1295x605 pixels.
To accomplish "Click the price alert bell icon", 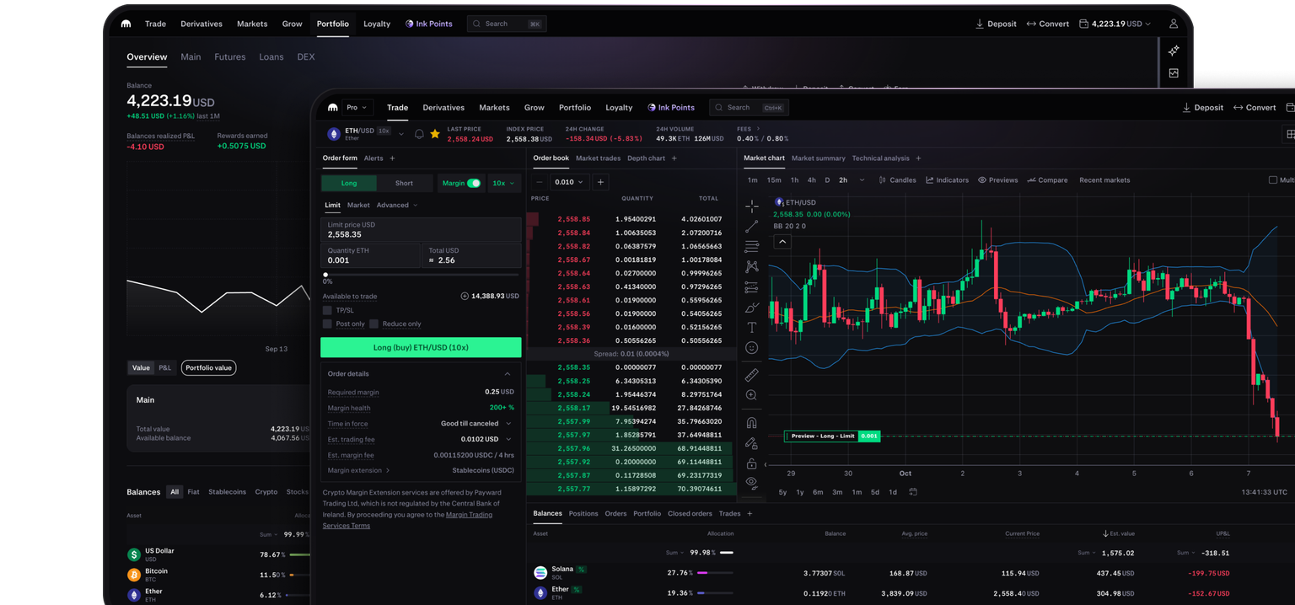I will (419, 134).
